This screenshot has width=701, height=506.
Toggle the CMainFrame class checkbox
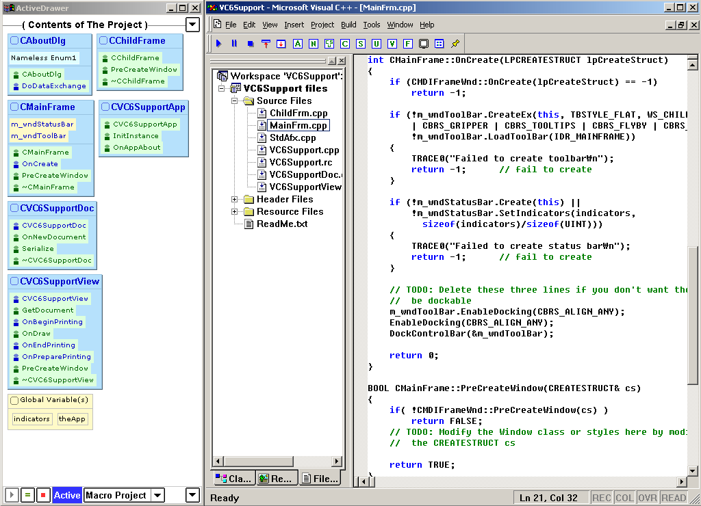coord(14,107)
